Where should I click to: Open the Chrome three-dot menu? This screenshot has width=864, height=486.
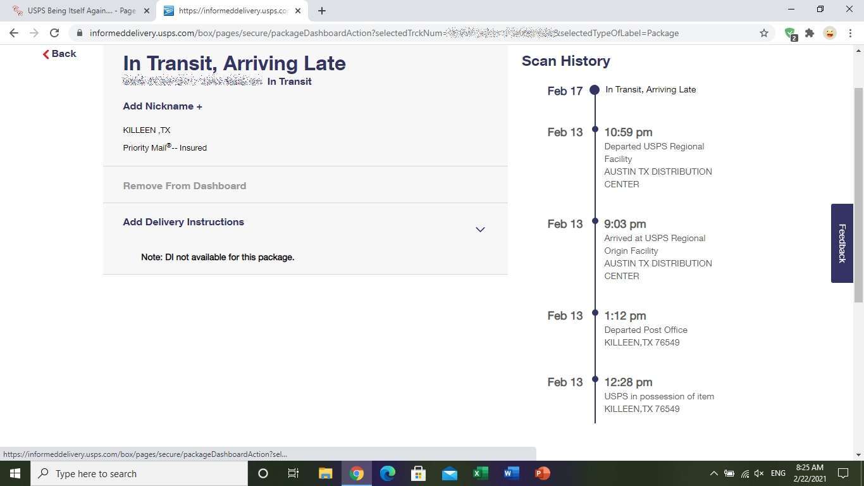pos(849,33)
